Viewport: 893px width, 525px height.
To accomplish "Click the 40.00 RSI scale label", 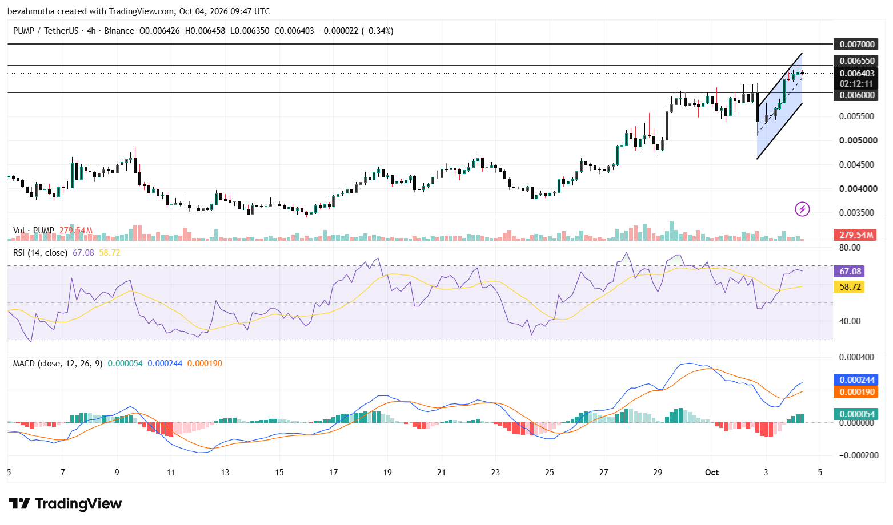I will 850,321.
